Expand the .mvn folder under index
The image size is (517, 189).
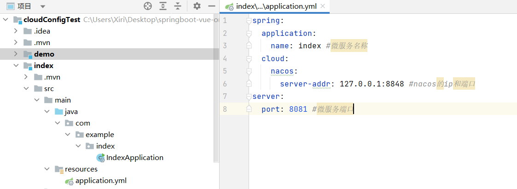[26, 77]
